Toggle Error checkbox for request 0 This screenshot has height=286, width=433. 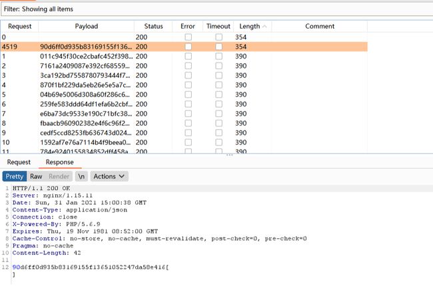tap(189, 37)
